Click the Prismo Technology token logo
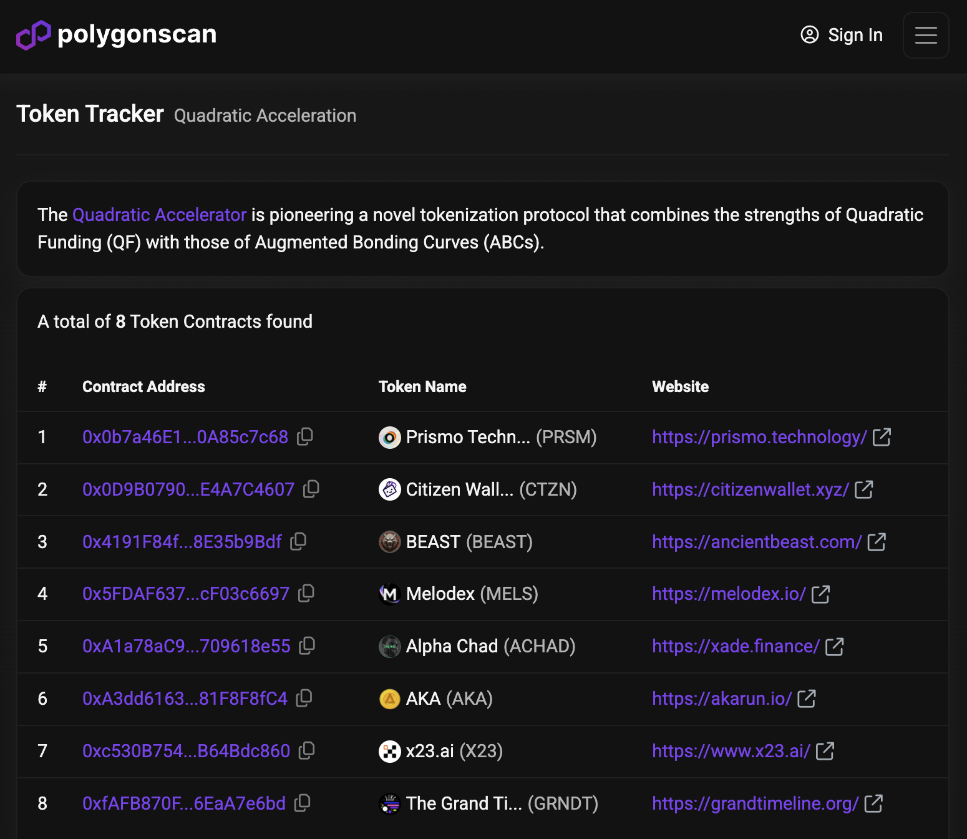Viewport: 967px width, 839px height. pyautogui.click(x=390, y=438)
